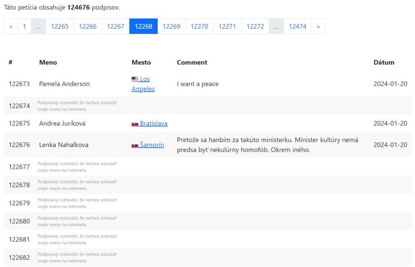
Task: Open page 12270 of signatures
Action: coord(199,26)
